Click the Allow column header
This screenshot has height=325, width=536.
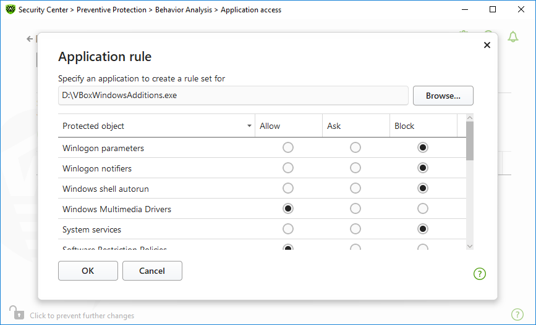click(x=289, y=126)
